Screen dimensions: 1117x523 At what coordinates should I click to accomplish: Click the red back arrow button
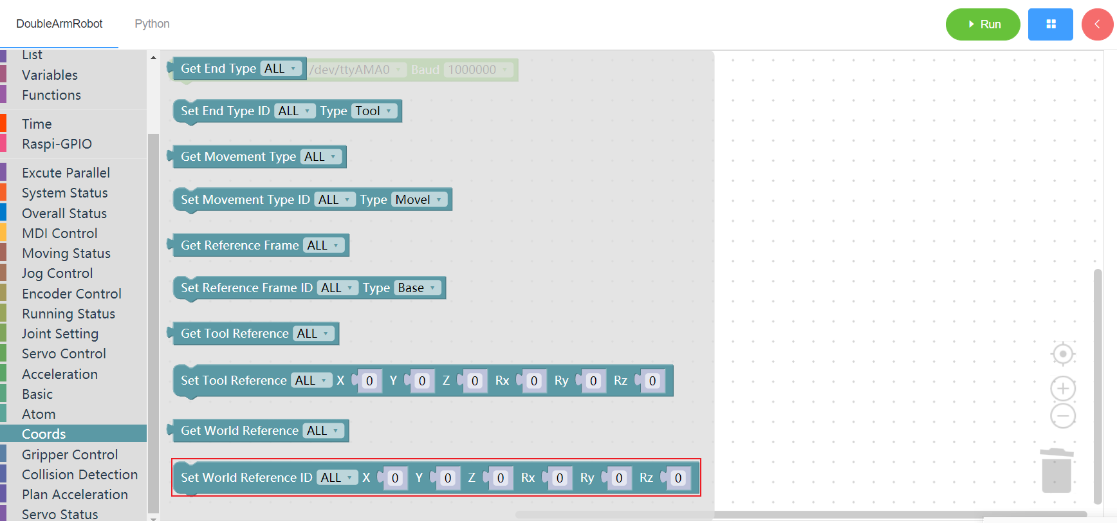click(1098, 24)
